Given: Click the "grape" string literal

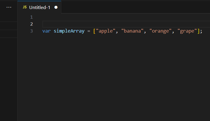Looking at the screenshot, I should [x=187, y=31].
